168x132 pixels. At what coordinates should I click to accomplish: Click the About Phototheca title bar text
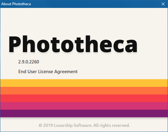click(16, 4)
